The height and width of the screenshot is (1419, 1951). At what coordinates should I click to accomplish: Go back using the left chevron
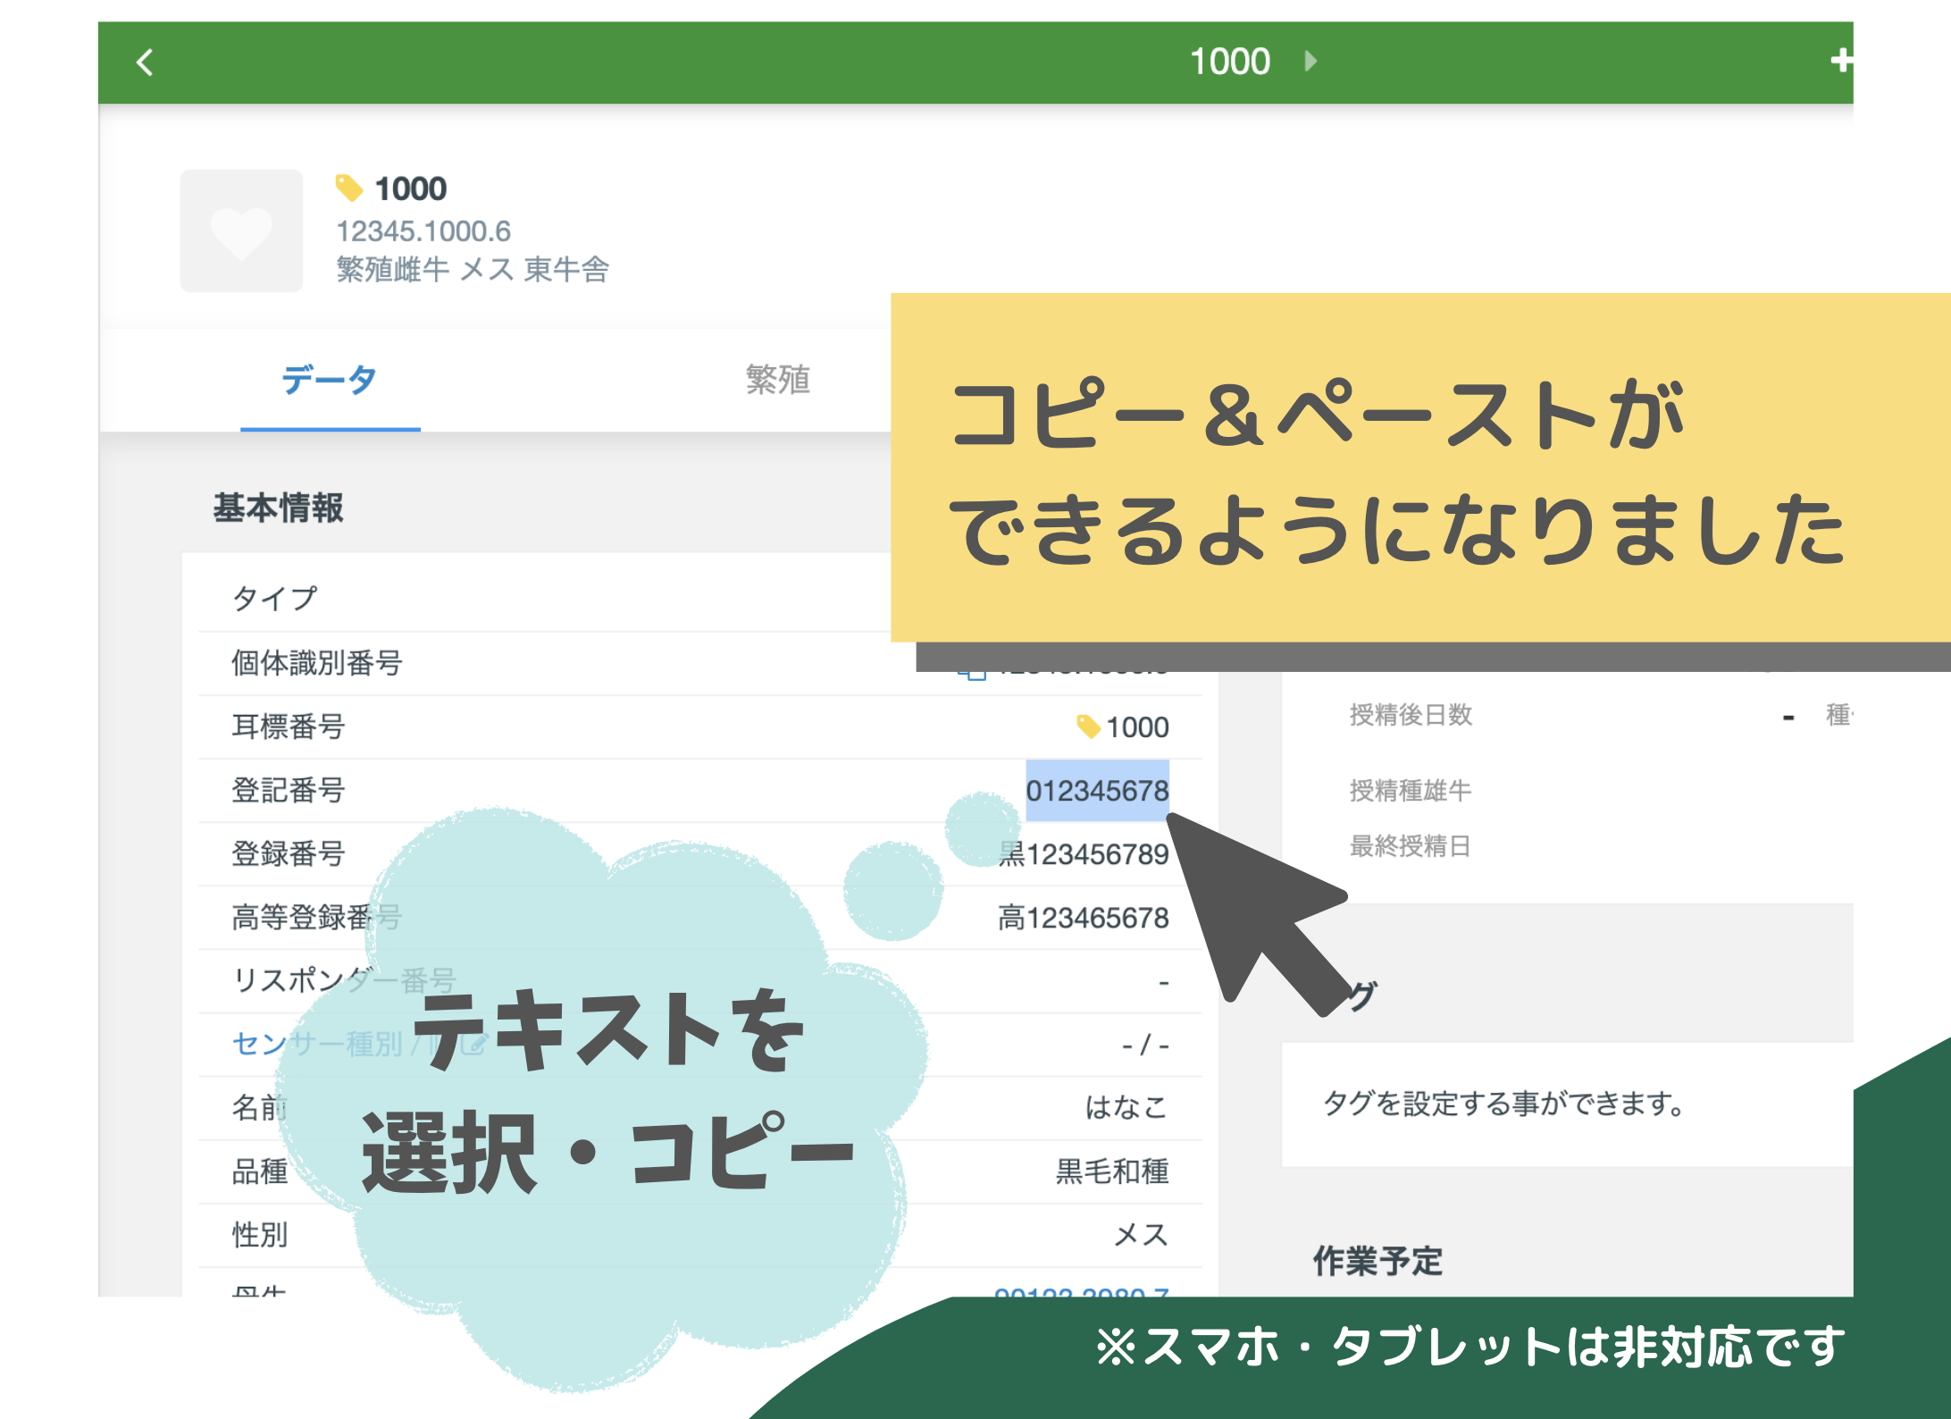tap(145, 63)
